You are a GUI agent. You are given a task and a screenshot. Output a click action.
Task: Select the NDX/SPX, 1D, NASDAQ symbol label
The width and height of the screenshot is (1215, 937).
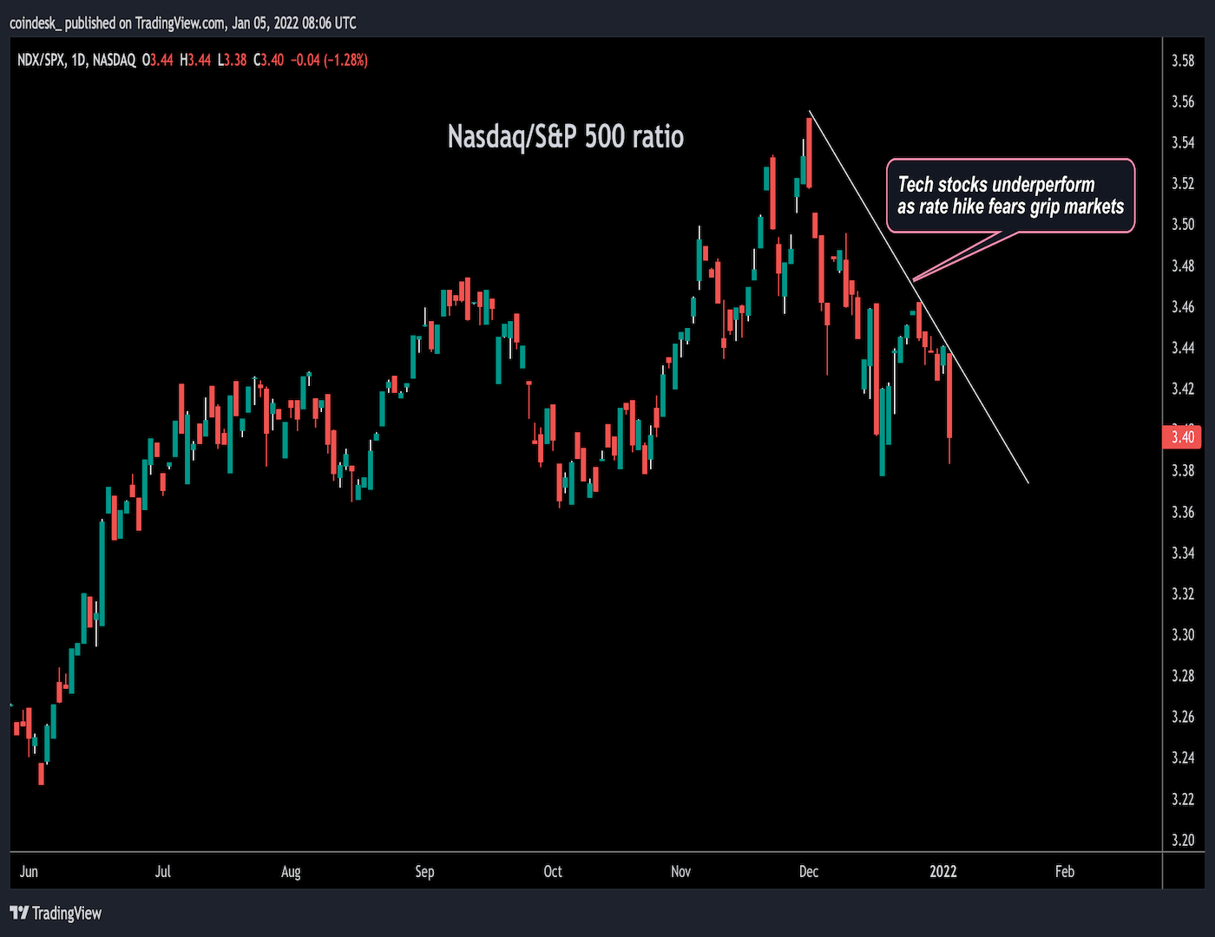click(x=76, y=60)
